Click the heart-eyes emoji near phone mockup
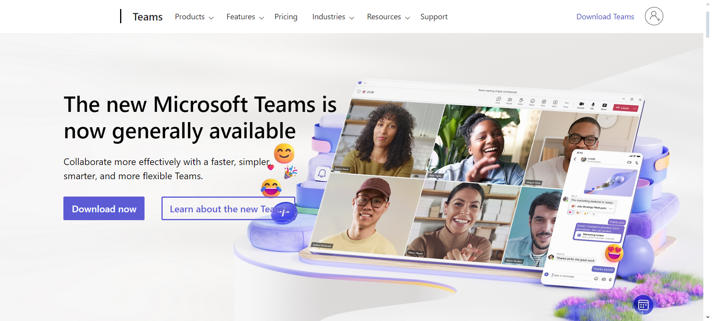The image size is (712, 321). [x=614, y=253]
